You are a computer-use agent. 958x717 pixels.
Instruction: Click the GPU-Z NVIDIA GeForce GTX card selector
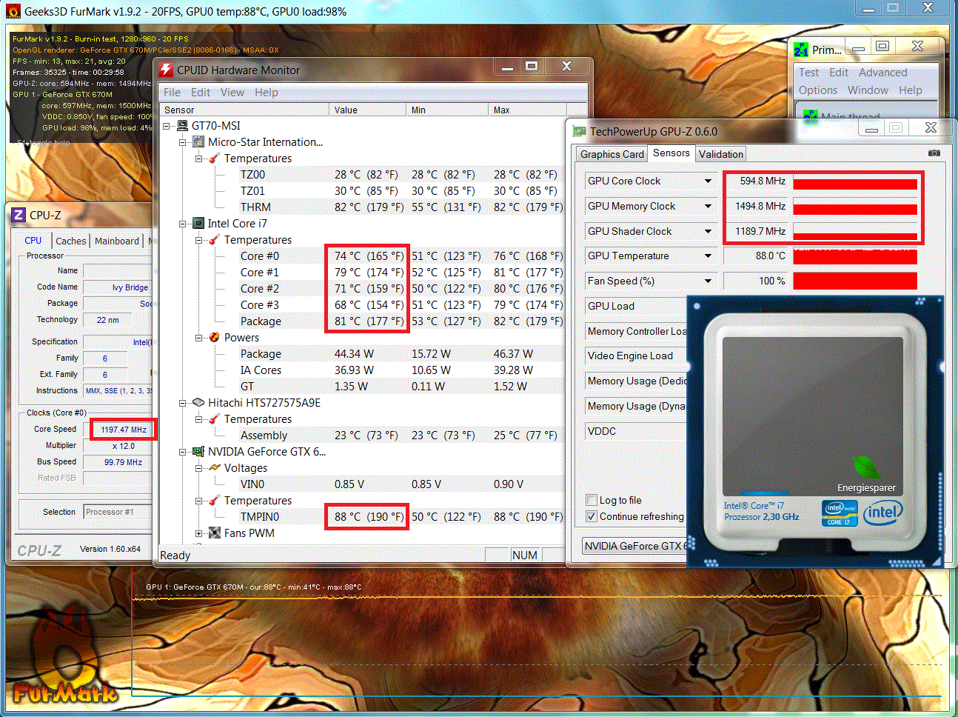[635, 546]
